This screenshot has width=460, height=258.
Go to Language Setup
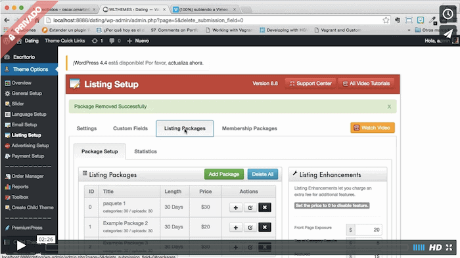(x=28, y=115)
